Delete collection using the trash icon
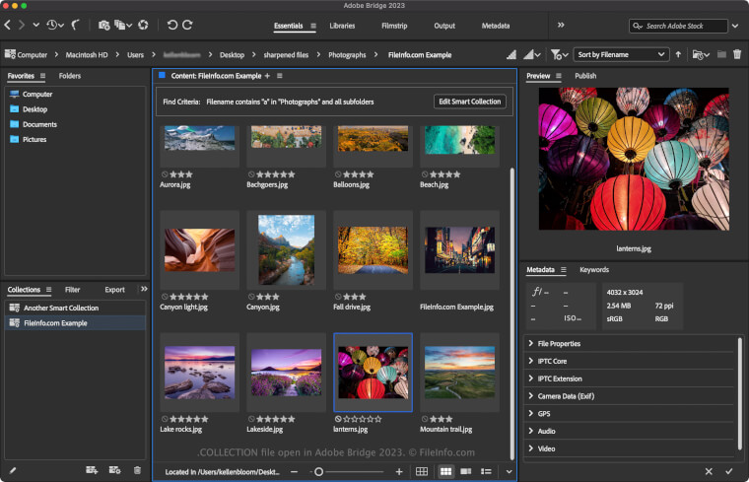The height and width of the screenshot is (482, 749). pos(137,471)
